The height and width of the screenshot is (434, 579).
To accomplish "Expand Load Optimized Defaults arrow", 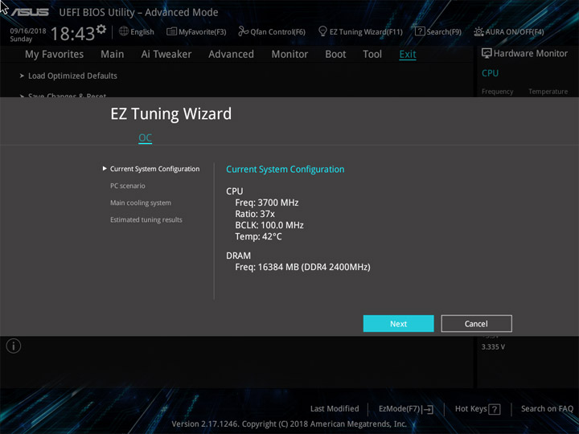I will [22, 76].
